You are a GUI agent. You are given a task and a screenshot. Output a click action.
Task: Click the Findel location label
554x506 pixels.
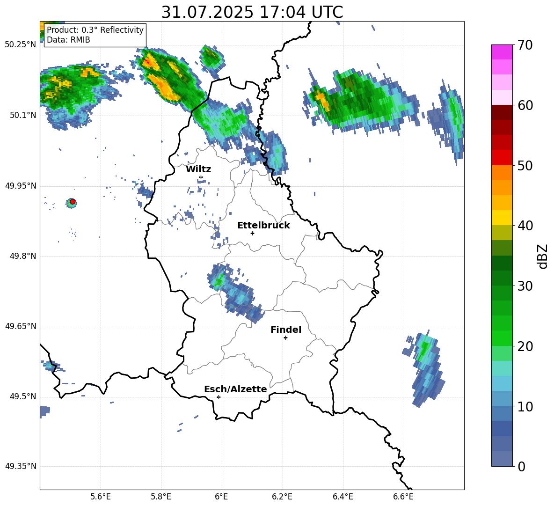(286, 330)
